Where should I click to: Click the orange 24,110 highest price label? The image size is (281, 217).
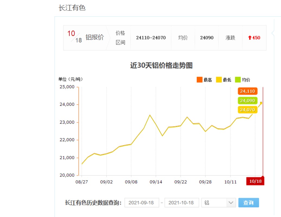[x=247, y=91]
